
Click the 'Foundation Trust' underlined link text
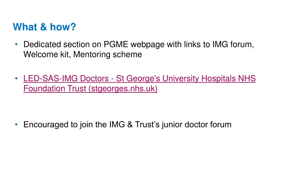tap(55, 89)
